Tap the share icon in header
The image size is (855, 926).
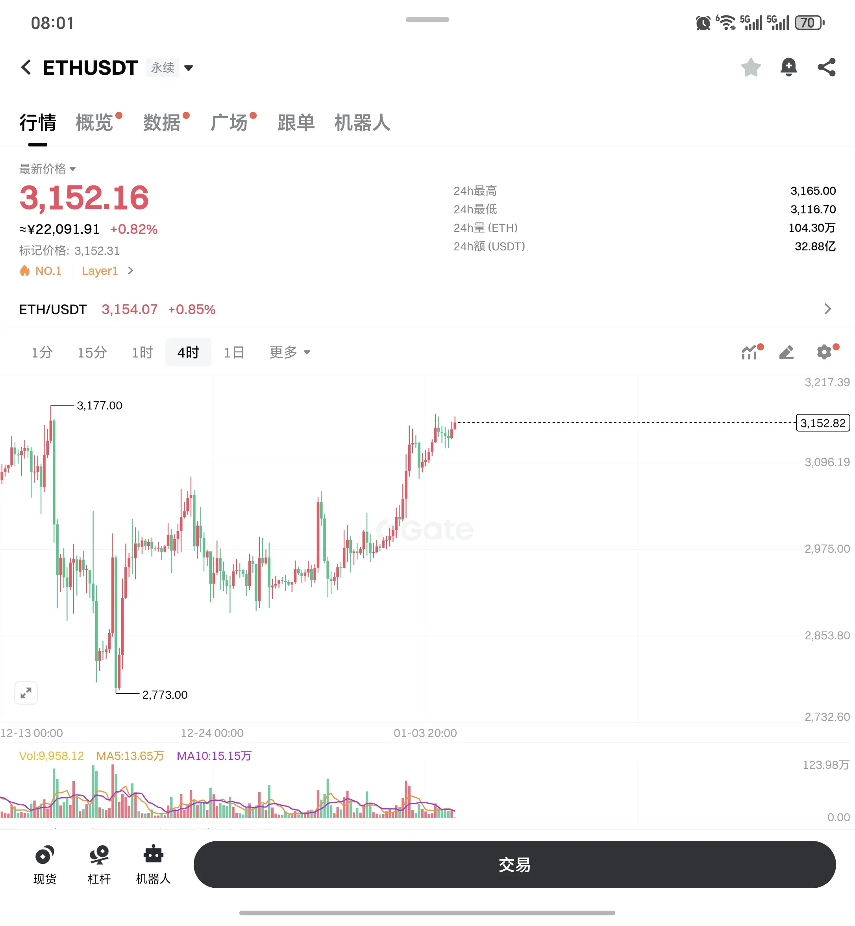coord(826,68)
